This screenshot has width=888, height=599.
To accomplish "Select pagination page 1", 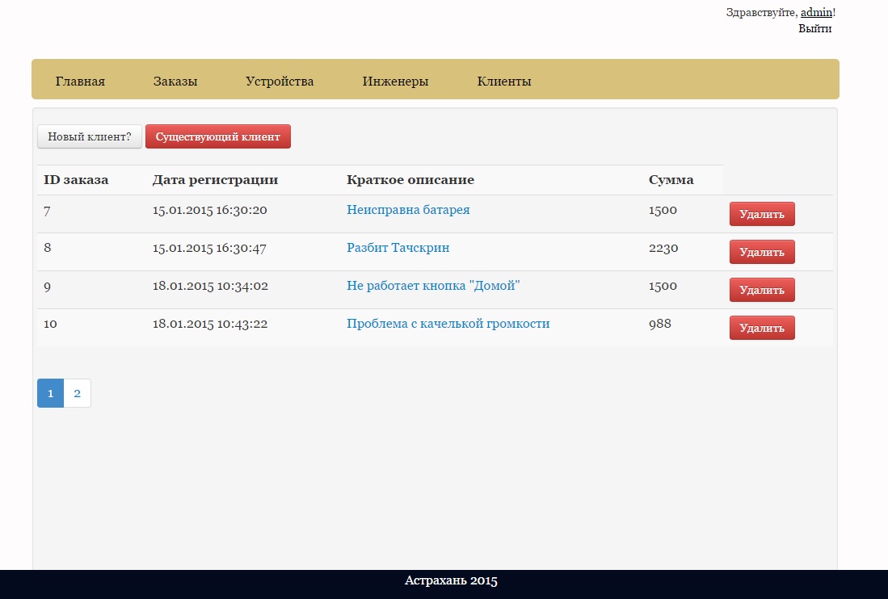I will 50,393.
